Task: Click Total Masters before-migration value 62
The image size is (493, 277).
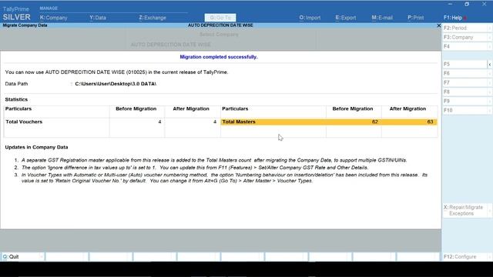Action: [x=375, y=122]
